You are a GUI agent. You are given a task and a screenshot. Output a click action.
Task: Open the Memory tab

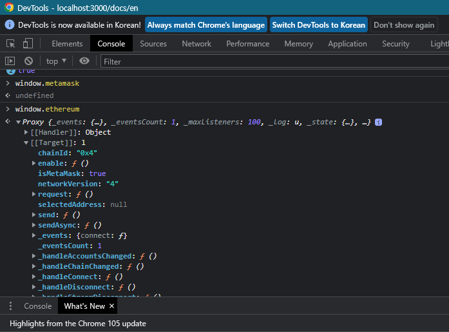298,44
